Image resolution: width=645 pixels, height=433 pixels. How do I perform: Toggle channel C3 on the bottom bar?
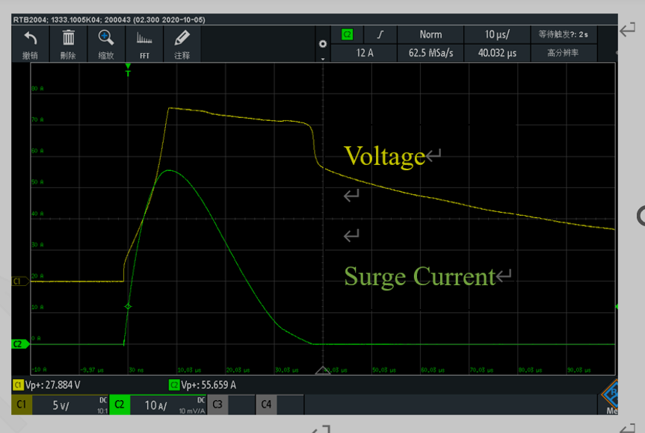point(217,405)
